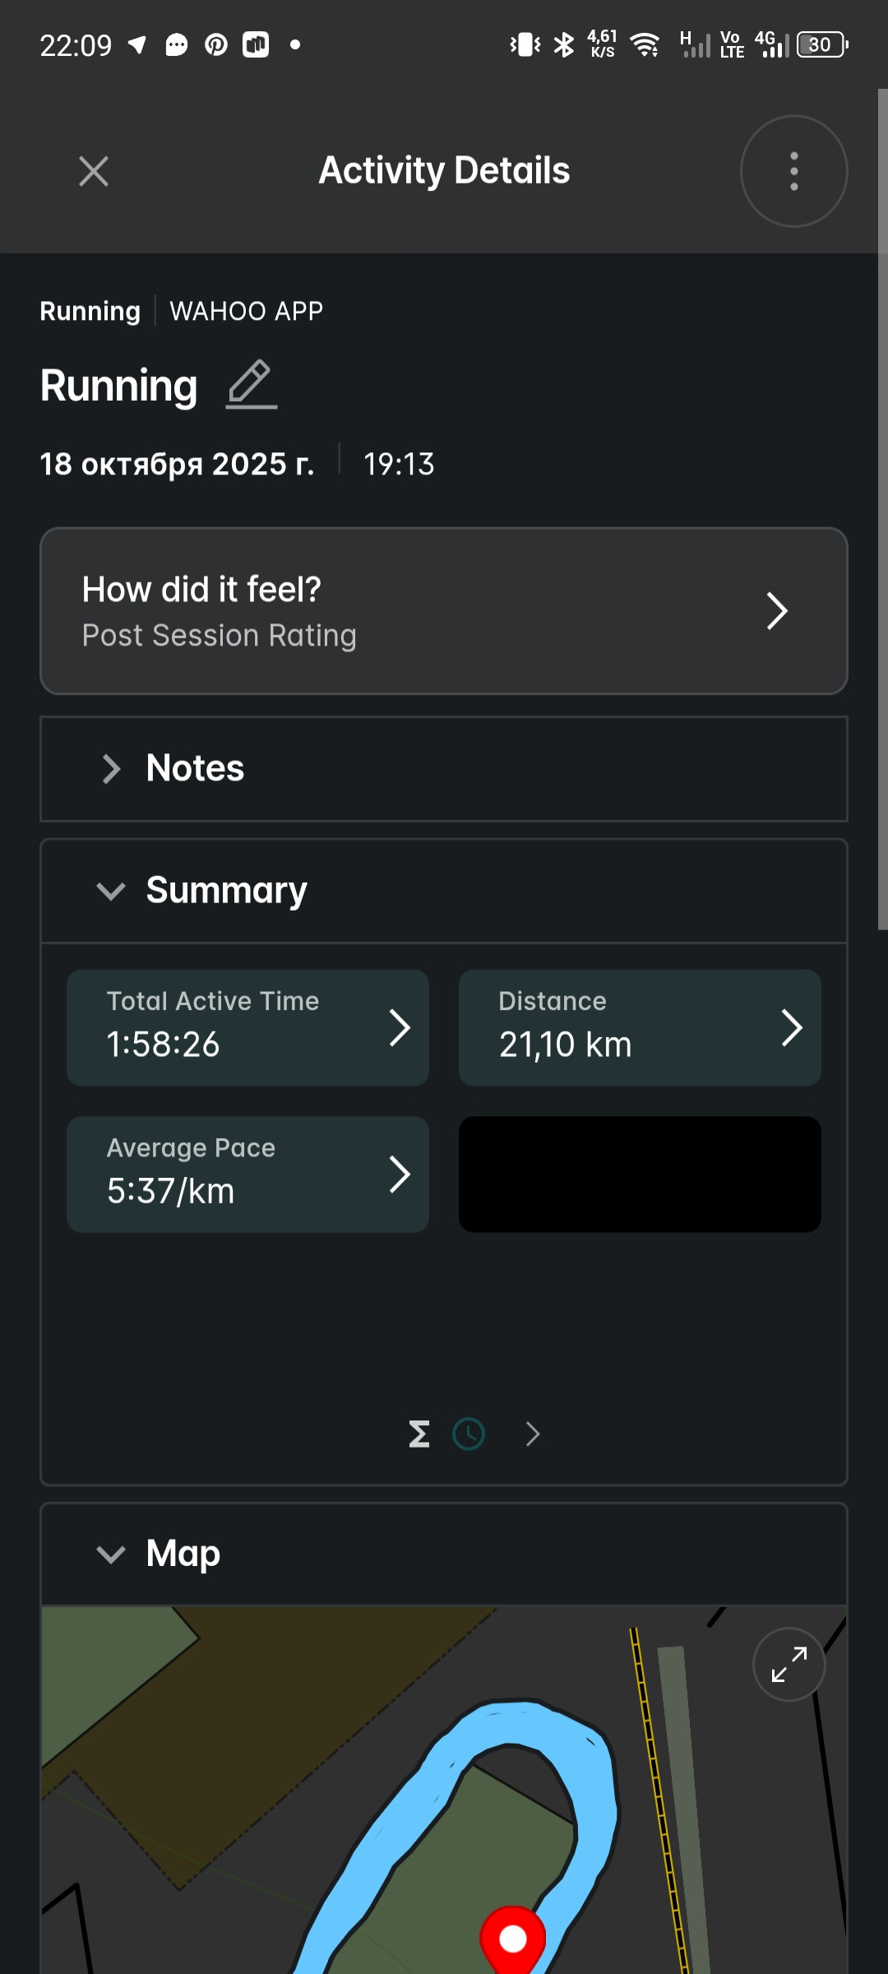Collapse the Summary section

(x=444, y=891)
